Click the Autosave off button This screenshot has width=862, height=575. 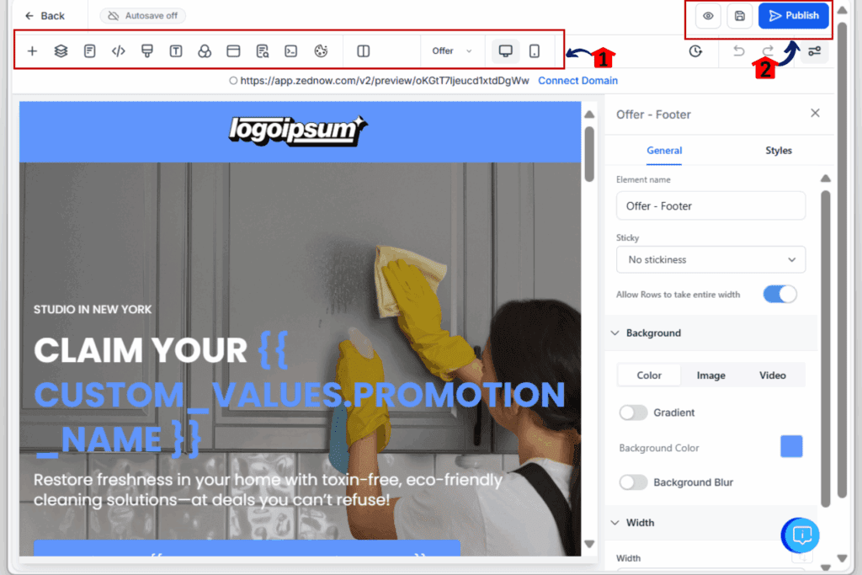pyautogui.click(x=143, y=16)
